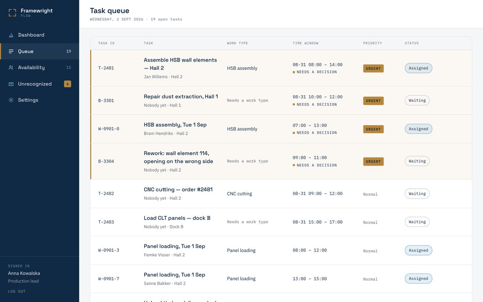This screenshot has width=483, height=302.
Task: Click 'Needs a work type' on row T-2483
Action: click(247, 222)
